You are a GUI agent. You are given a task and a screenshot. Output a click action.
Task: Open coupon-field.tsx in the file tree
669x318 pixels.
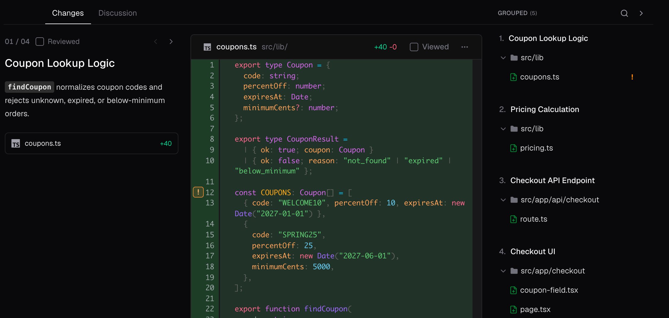[x=549, y=290]
